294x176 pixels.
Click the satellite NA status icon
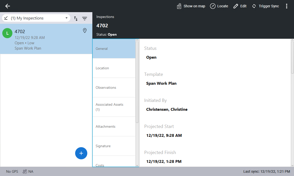click(x=25, y=171)
